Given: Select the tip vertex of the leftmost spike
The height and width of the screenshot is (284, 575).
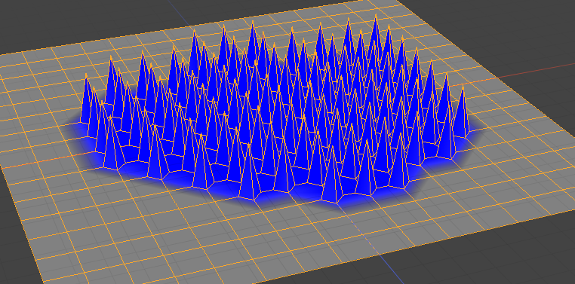Looking at the screenshot, I should (x=86, y=76).
